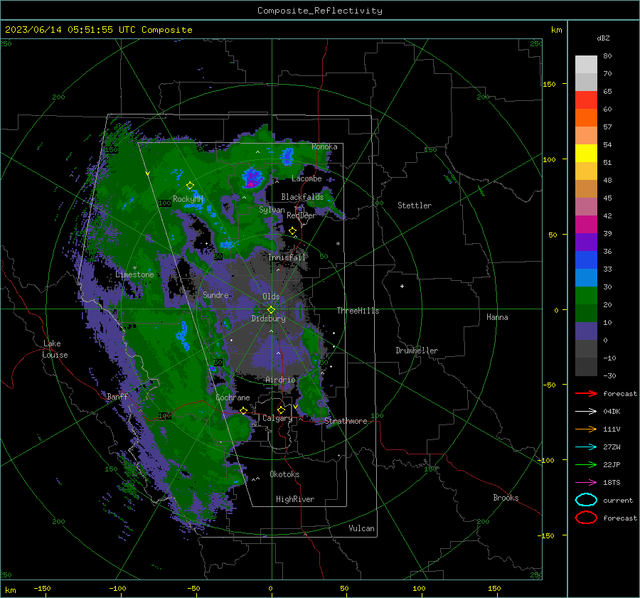This screenshot has width=640, height=598.
Task: Select the 54 dBZ yellow color swatch
Action: (x=586, y=153)
